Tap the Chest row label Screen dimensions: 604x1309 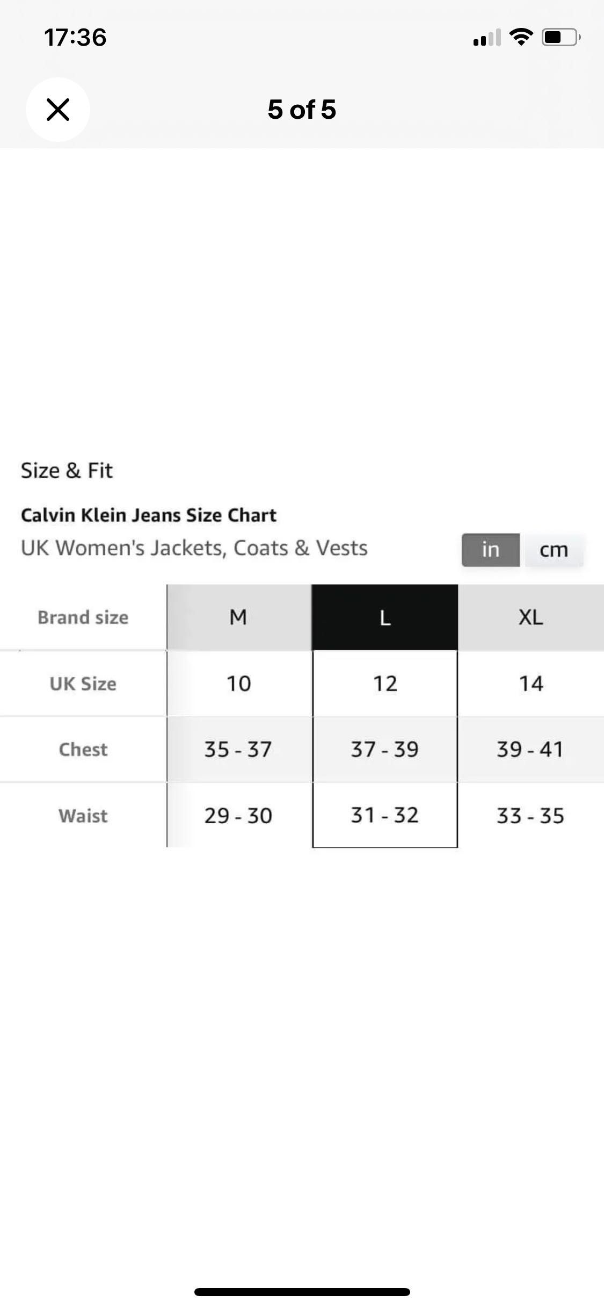point(83,749)
